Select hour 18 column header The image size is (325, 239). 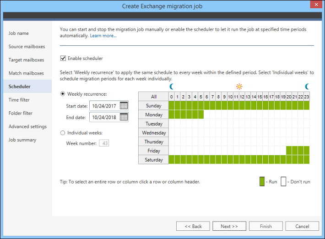(277, 97)
